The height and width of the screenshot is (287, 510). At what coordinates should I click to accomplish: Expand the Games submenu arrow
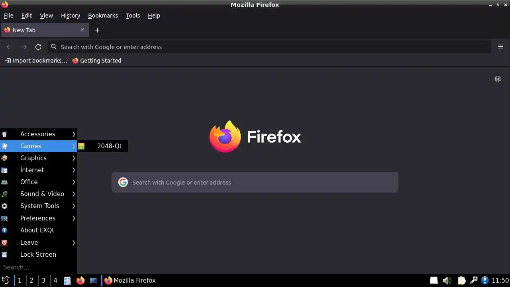click(x=74, y=146)
